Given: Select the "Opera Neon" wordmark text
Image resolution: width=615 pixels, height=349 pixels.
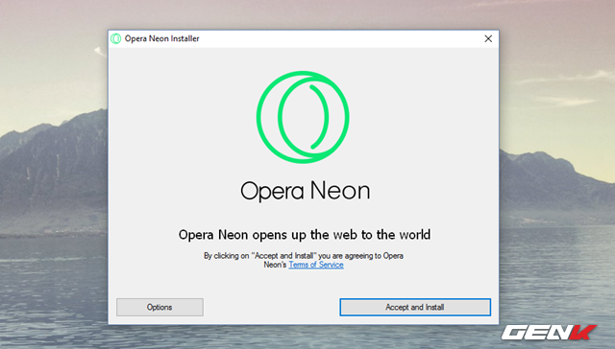Looking at the screenshot, I should point(306,191).
